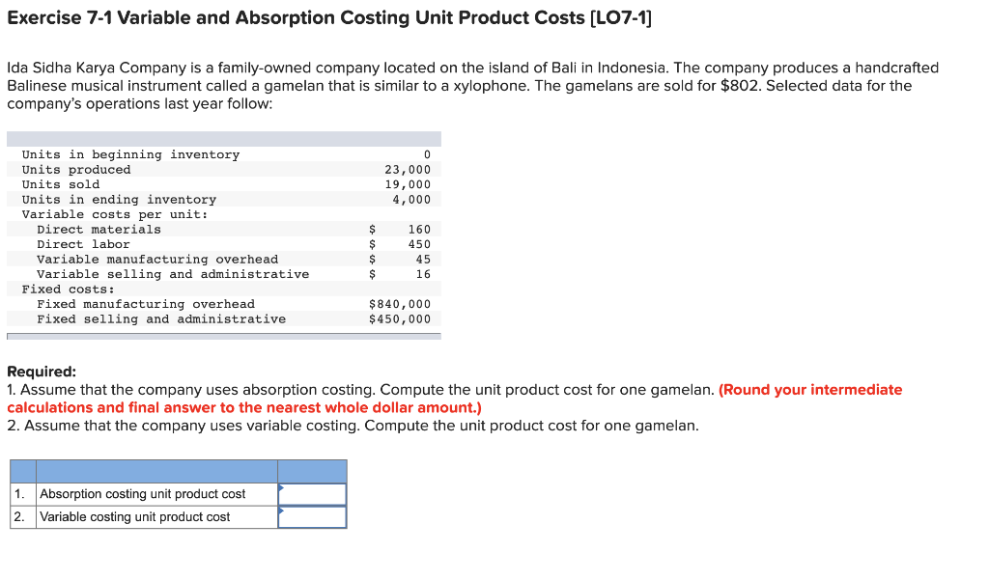Click the blue header row of the answer table
This screenshot has height=580, width=989.
(x=179, y=471)
